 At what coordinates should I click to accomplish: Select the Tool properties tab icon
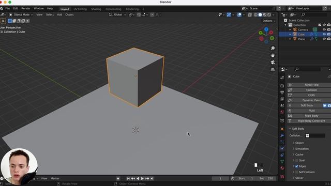[x=282, y=78]
